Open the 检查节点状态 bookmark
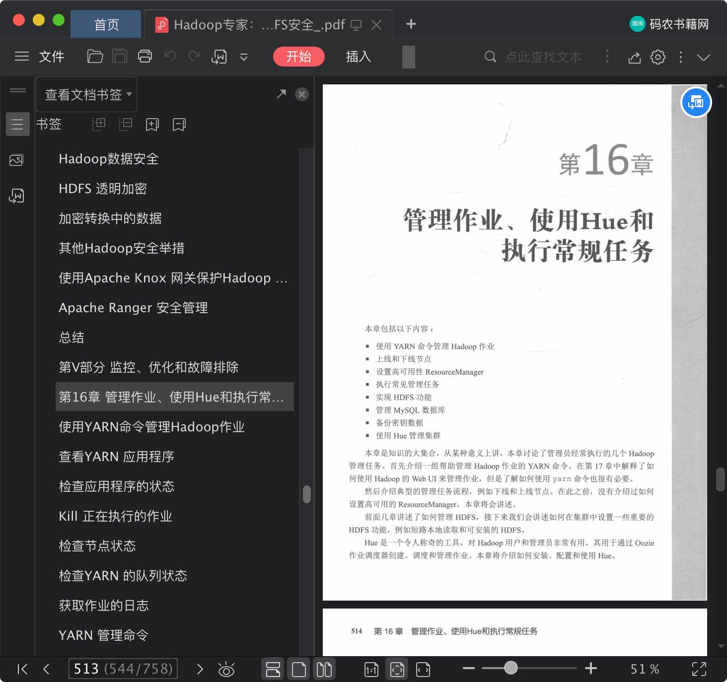727x682 pixels. pyautogui.click(x=97, y=546)
